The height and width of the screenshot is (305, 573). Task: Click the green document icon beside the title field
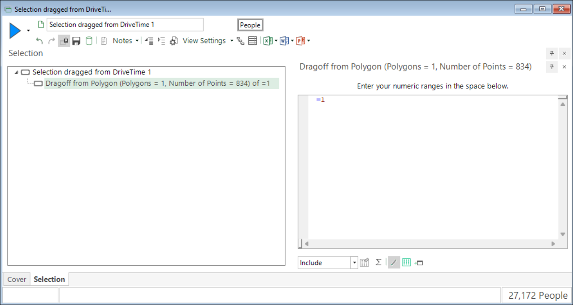coord(41,25)
